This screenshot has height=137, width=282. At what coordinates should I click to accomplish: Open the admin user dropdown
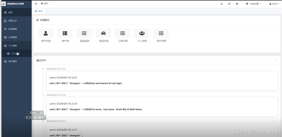(x=275, y=4)
